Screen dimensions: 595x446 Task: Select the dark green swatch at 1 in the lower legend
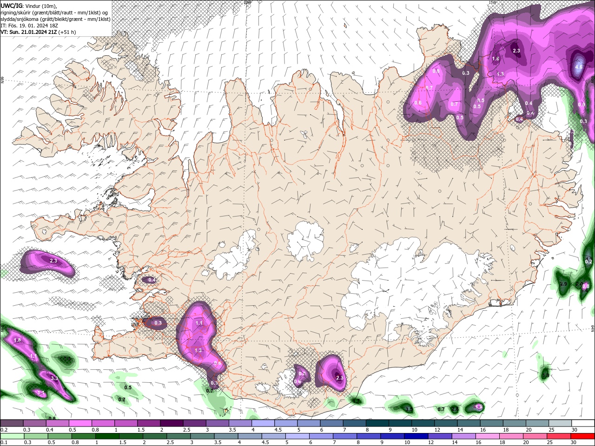click(107, 436)
